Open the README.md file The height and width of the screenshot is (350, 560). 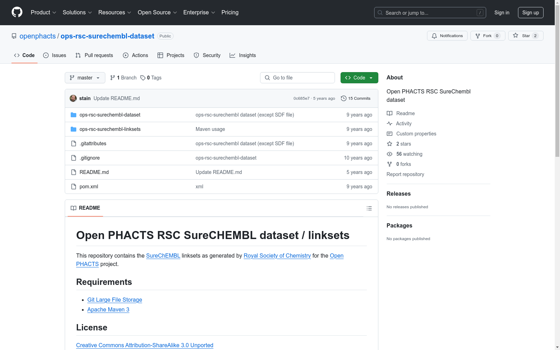coord(94,172)
